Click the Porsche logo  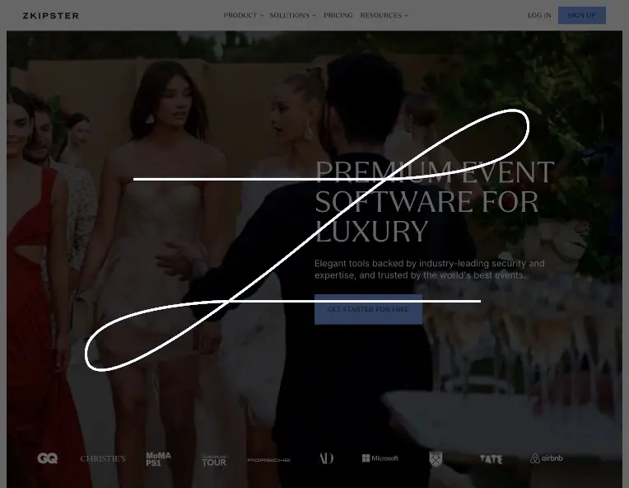pyautogui.click(x=269, y=459)
